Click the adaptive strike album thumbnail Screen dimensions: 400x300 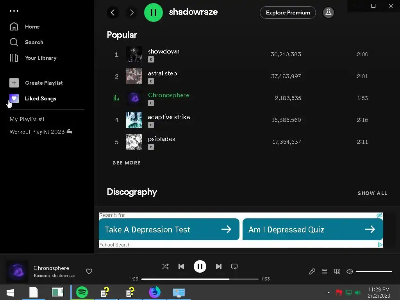[134, 120]
